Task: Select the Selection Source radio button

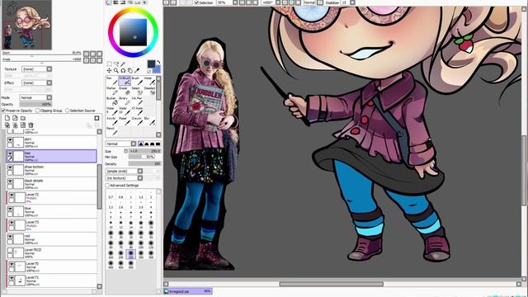Action: (x=68, y=111)
